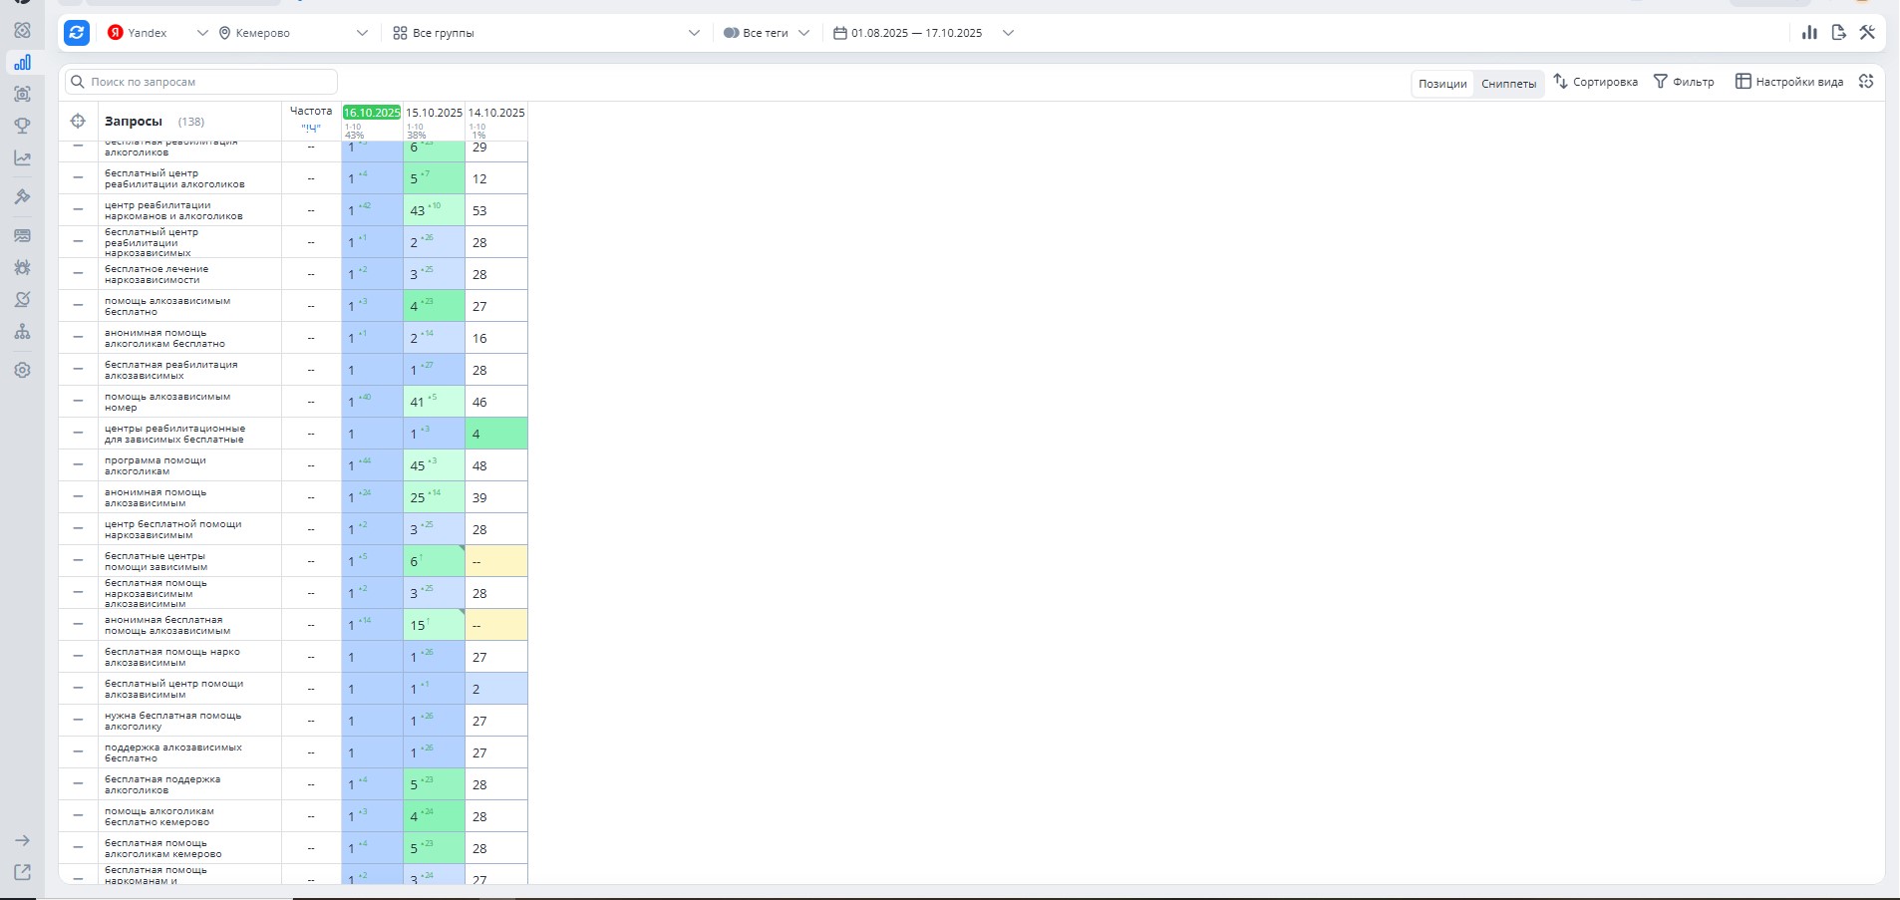Viewport: 1900px width, 900px height.
Task: Click the query "центры реабилитационные для зависимых бесплатные"
Action: 174,434
